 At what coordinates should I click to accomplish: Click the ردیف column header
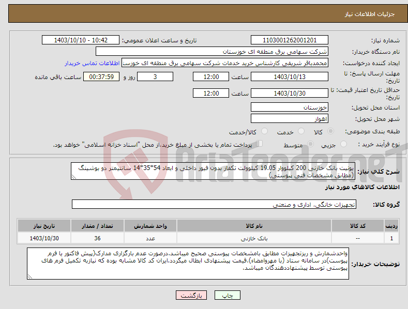tap(391, 226)
